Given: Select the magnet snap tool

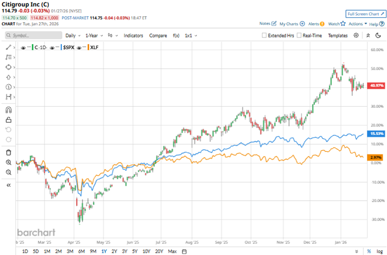Looking at the screenshot, I should click(8, 109).
